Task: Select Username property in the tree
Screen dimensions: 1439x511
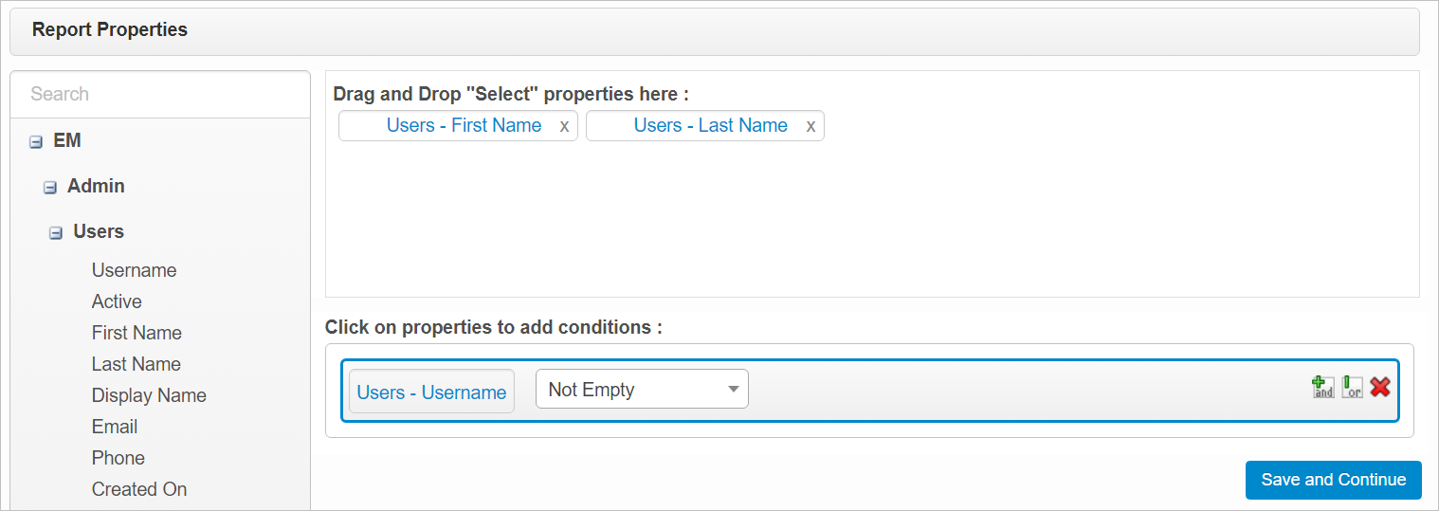Action: pyautogui.click(x=134, y=270)
